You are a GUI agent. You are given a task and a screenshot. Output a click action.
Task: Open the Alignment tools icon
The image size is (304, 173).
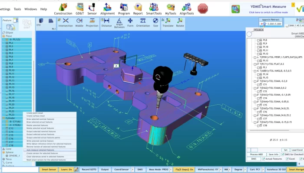point(107,9)
